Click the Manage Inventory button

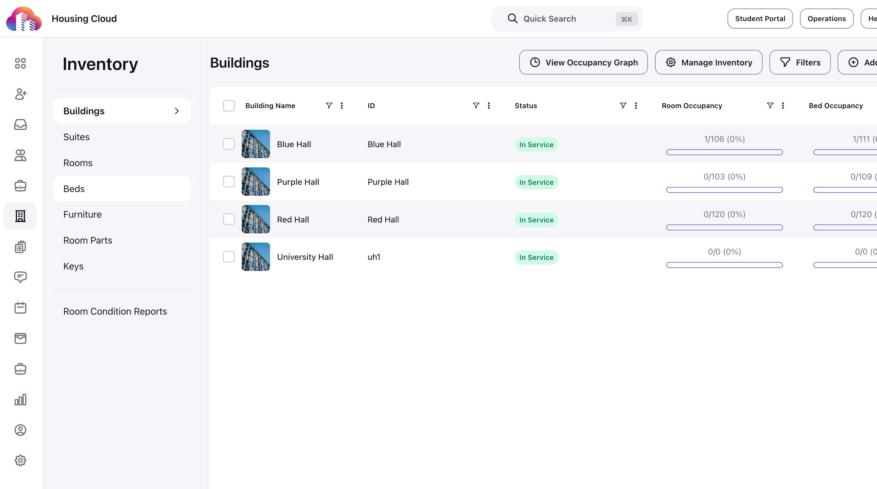(709, 62)
